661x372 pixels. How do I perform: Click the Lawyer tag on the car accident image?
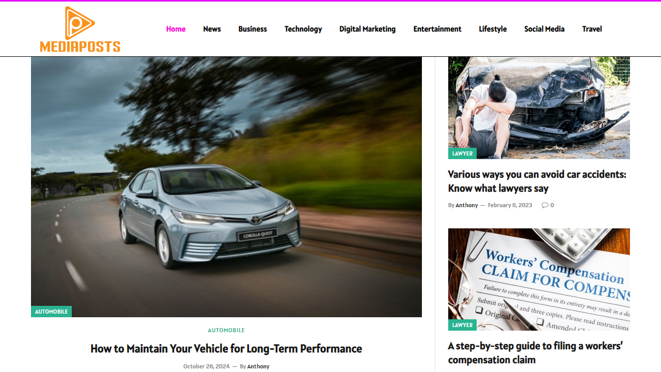pyautogui.click(x=462, y=153)
